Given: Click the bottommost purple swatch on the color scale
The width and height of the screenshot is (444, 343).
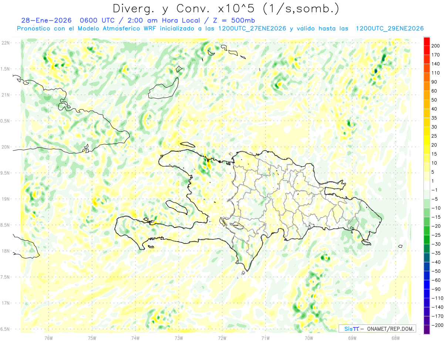Looking at the screenshot, I should pos(427,330).
